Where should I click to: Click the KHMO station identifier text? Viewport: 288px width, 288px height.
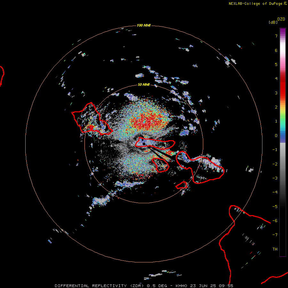[x=181, y=286]
